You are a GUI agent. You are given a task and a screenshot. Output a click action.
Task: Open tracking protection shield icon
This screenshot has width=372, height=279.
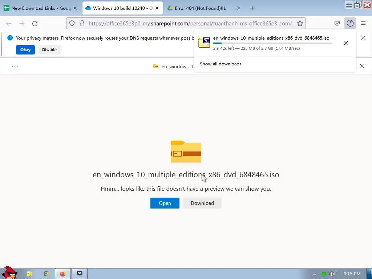click(x=72, y=23)
